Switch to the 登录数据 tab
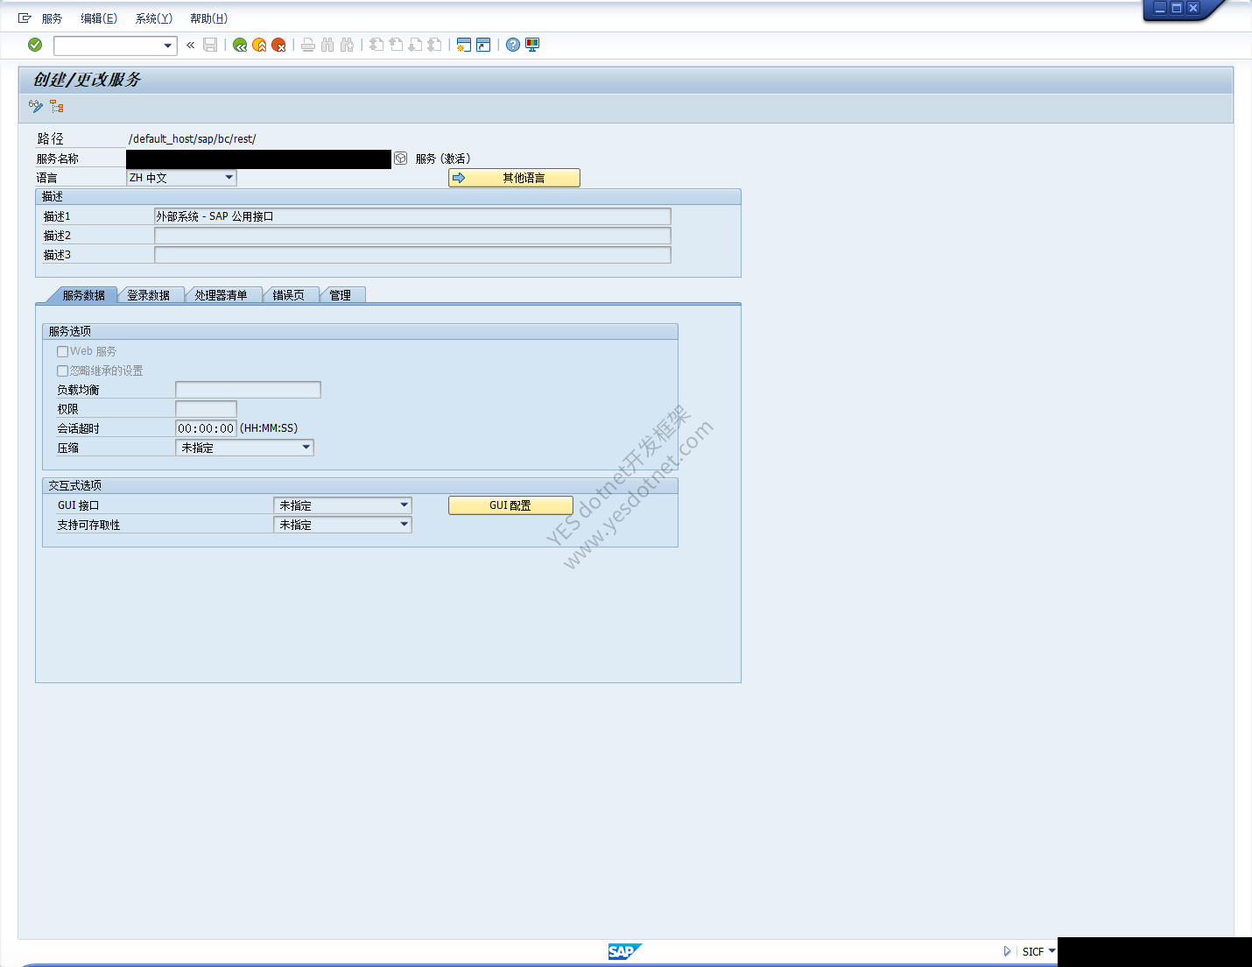This screenshot has width=1252, height=967. point(149,295)
